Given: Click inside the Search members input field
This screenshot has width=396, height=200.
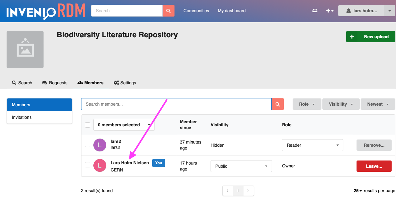Looking at the screenshot, I should coord(175,104).
